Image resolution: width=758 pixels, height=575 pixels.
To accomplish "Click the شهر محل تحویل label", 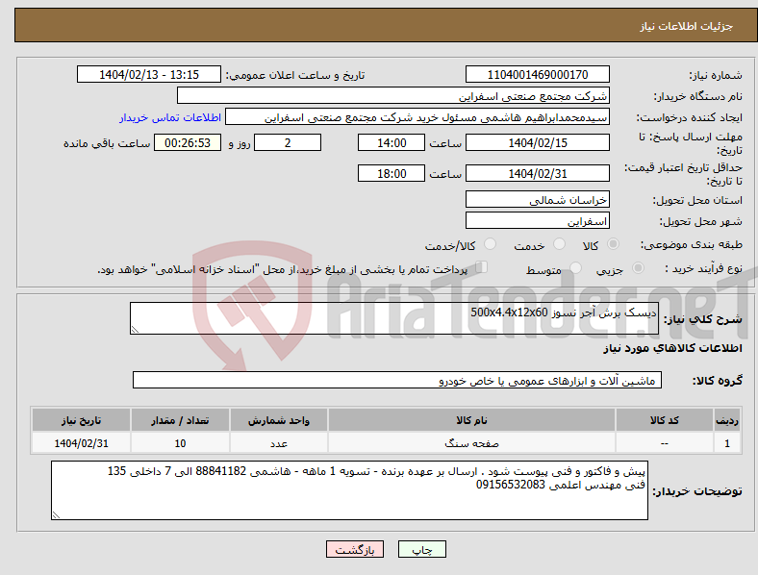I will 700,222.
